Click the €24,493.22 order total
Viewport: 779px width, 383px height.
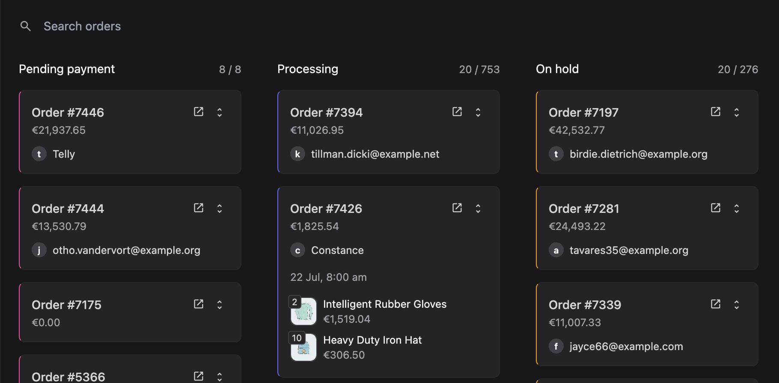tap(577, 227)
